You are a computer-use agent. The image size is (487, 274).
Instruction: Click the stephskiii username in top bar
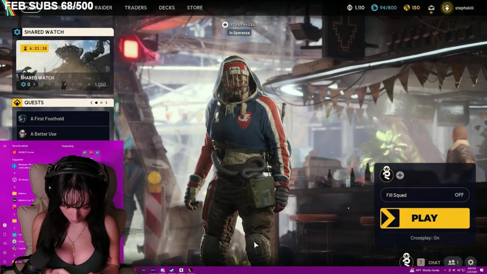(464, 8)
